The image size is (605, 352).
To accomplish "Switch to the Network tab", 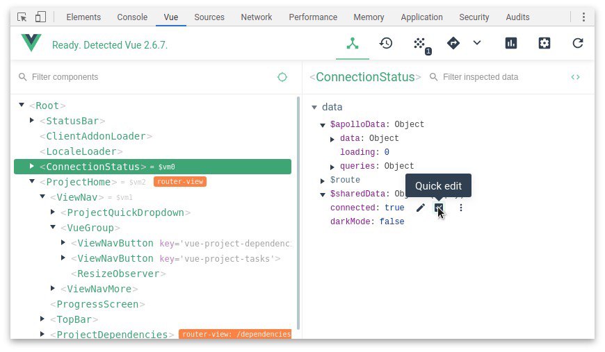I will click(x=257, y=17).
